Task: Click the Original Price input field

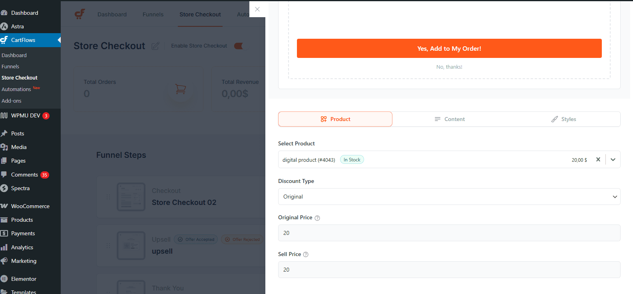Action: pyautogui.click(x=449, y=233)
